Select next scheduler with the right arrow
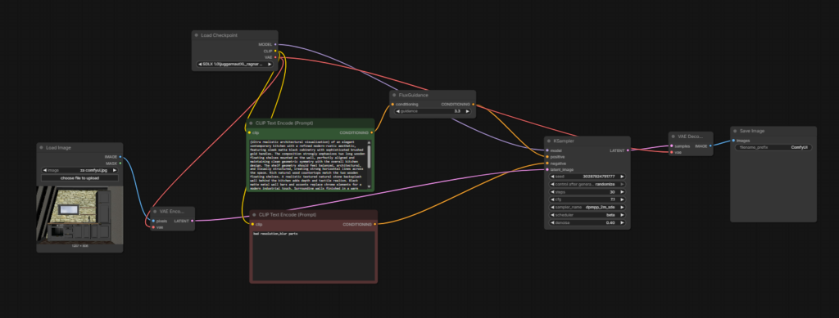This screenshot has height=318, width=839. click(622, 214)
